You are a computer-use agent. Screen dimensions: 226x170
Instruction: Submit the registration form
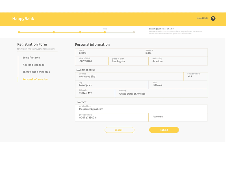(x=164, y=130)
